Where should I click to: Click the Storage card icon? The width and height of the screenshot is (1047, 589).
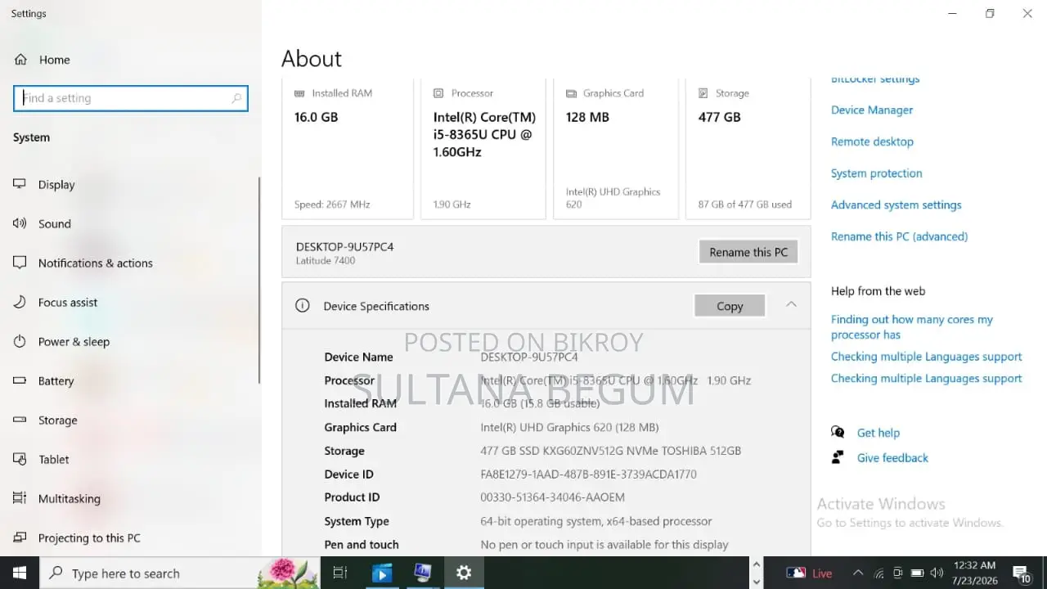[x=703, y=93]
